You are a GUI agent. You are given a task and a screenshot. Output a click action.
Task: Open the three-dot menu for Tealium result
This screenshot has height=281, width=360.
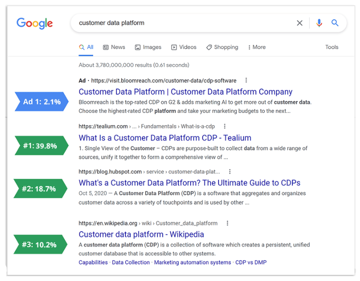point(225,126)
